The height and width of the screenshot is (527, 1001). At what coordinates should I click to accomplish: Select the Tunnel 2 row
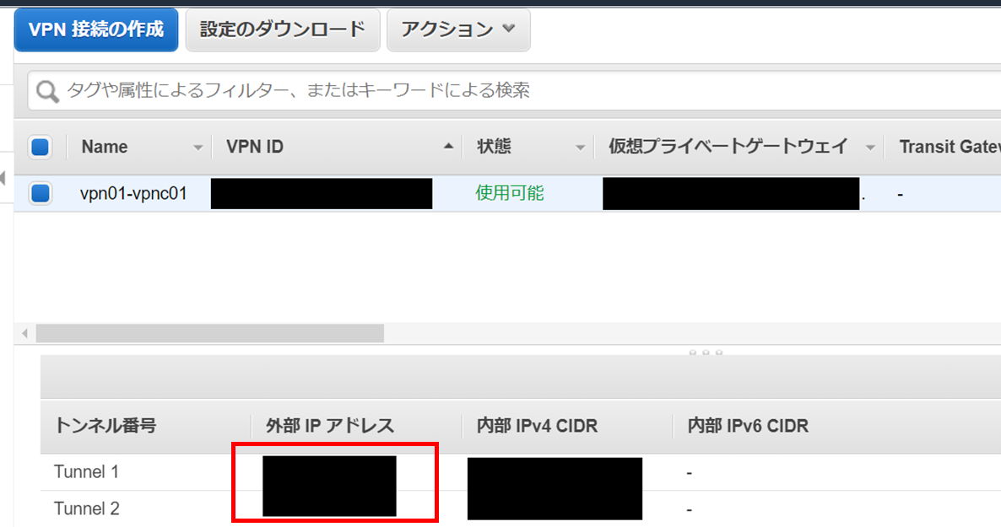pyautogui.click(x=86, y=508)
